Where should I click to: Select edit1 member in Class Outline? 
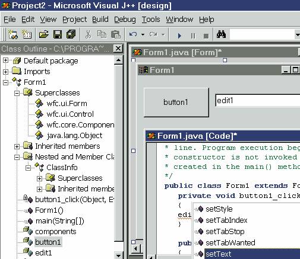[43, 253]
